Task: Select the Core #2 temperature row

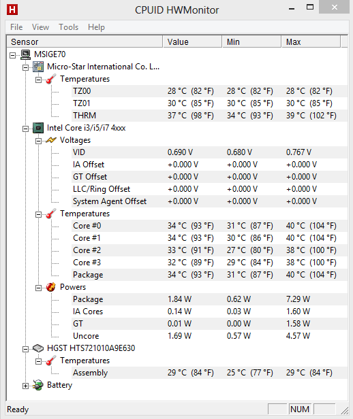Action: (x=176, y=250)
